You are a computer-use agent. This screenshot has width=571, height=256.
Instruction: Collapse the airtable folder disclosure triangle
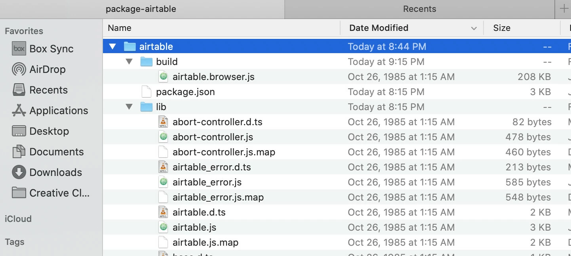112,47
